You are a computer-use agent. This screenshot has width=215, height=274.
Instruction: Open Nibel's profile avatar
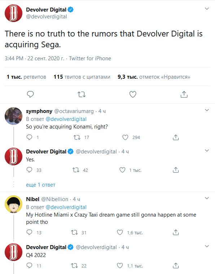(x=13, y=204)
